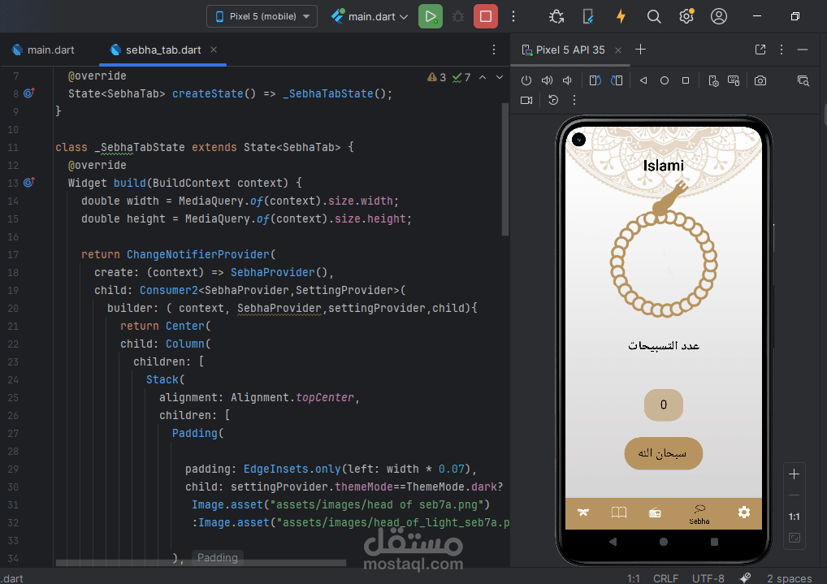Click the warnings count 3 indicator

(437, 77)
